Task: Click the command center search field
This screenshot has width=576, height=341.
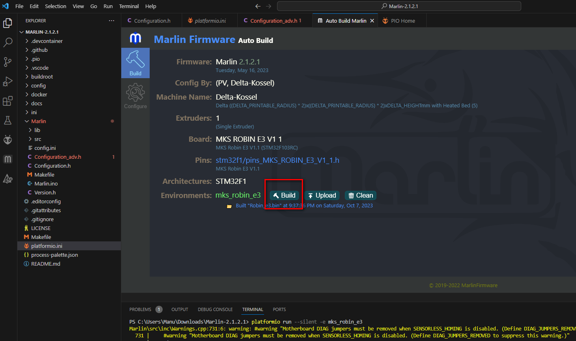Action: pos(399,6)
